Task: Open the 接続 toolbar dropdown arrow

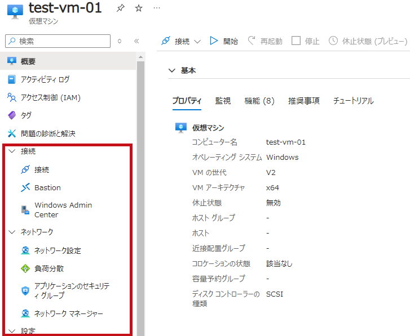Action: pyautogui.click(x=197, y=41)
